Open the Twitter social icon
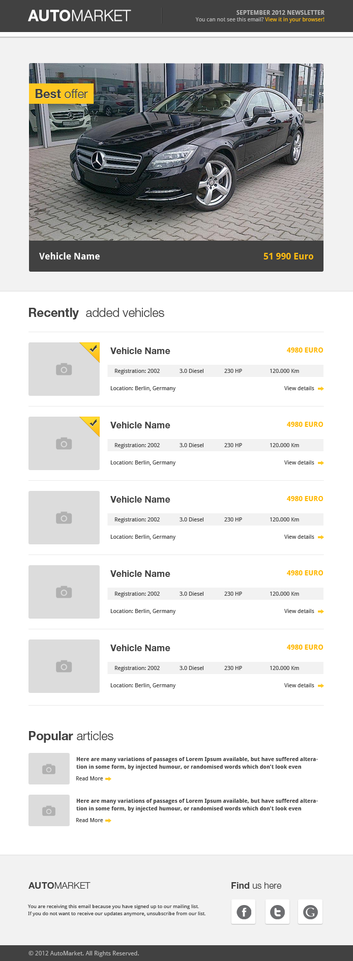This screenshot has height=961, width=353. (x=277, y=912)
